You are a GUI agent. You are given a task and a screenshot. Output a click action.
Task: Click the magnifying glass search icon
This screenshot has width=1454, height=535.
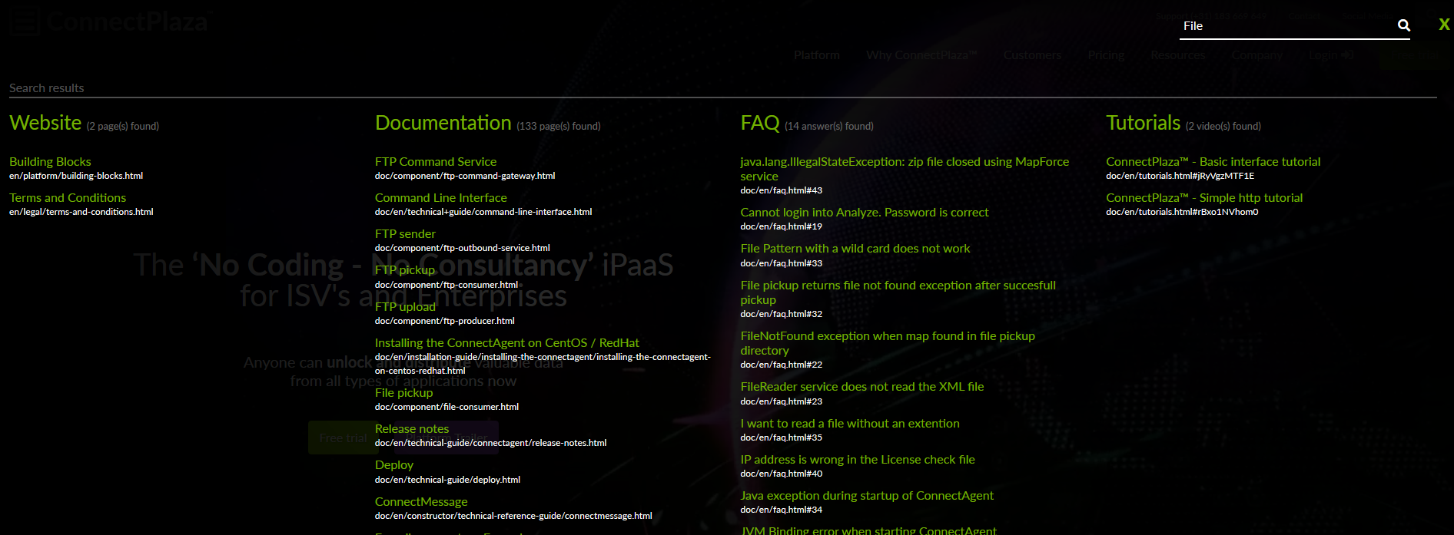[x=1403, y=25]
